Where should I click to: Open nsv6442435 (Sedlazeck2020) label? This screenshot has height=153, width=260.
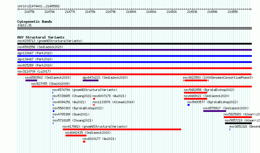(88, 133)
